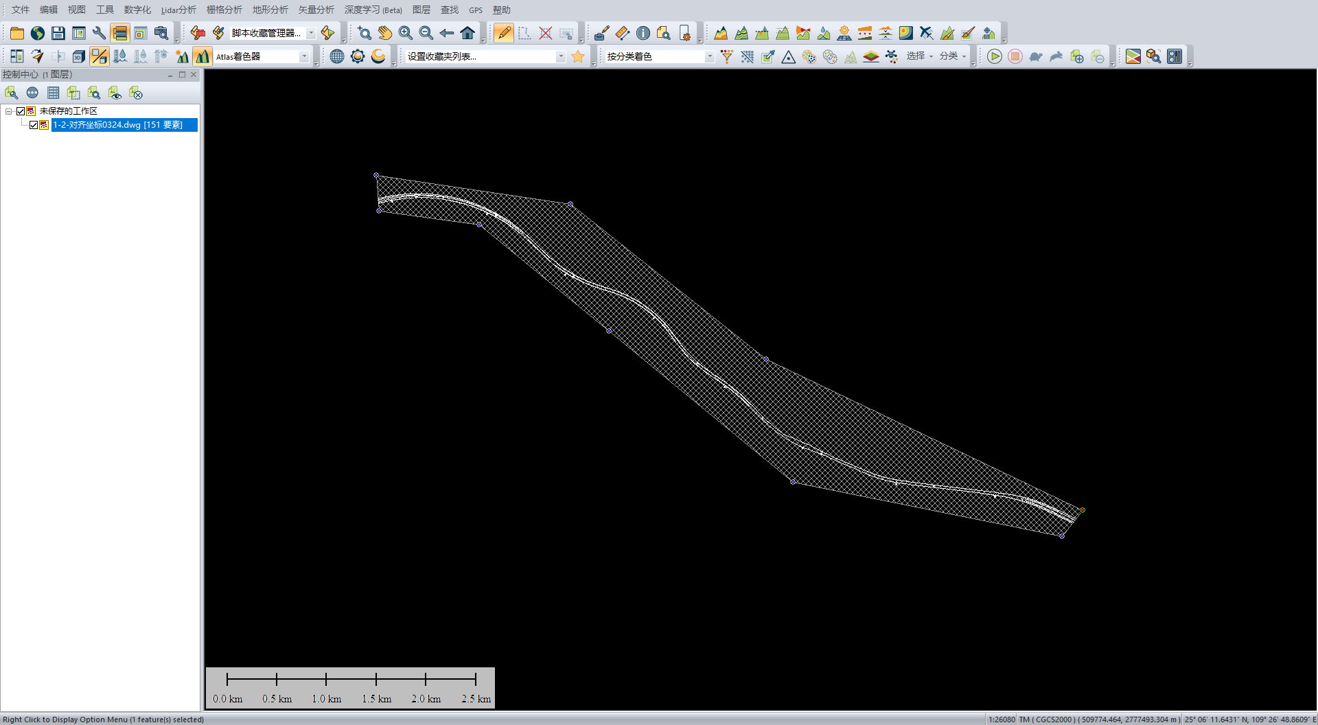Toggle the 1-2-对齐坐标0324.dwg layer checkbox
Image resolution: width=1318 pixels, height=725 pixels.
34,125
